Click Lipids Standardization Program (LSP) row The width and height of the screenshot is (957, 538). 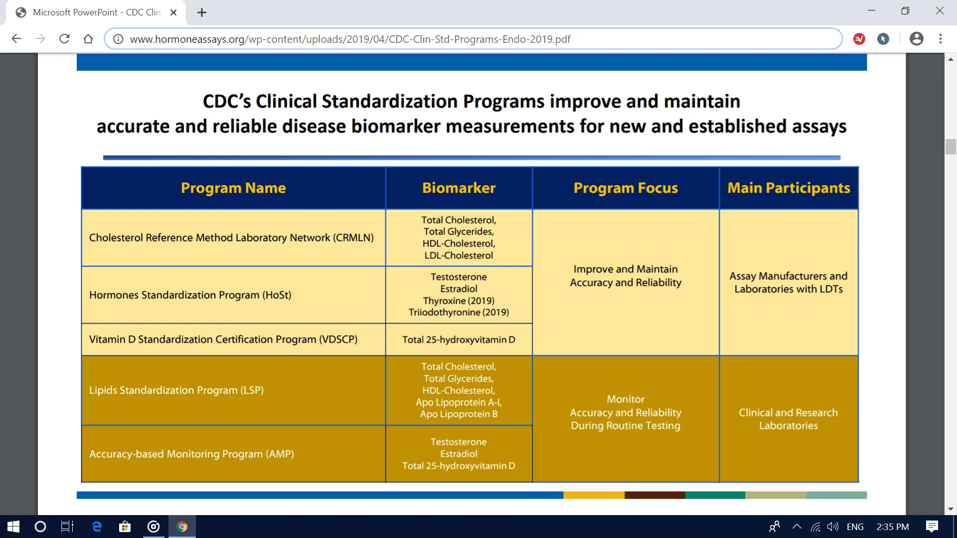tap(233, 390)
